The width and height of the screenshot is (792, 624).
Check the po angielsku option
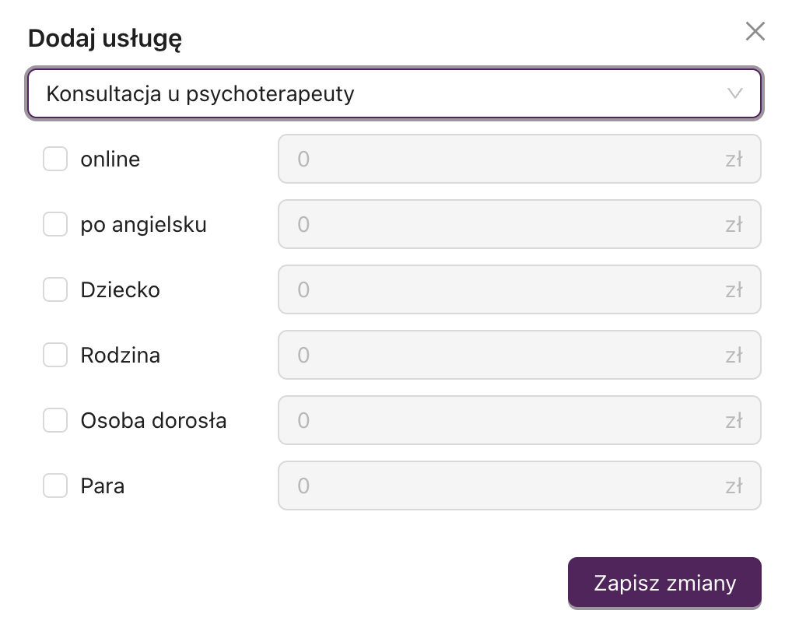coord(55,224)
